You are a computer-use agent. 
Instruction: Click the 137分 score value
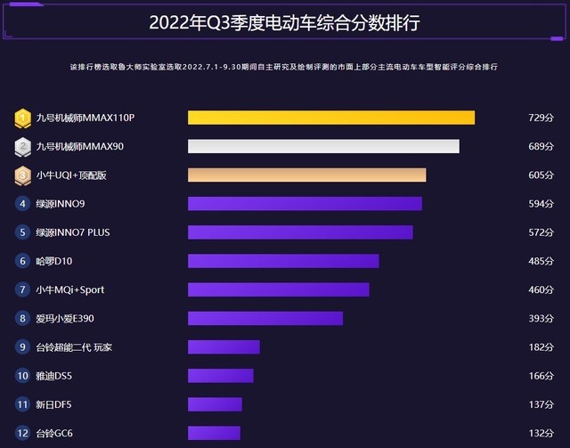[x=541, y=404]
